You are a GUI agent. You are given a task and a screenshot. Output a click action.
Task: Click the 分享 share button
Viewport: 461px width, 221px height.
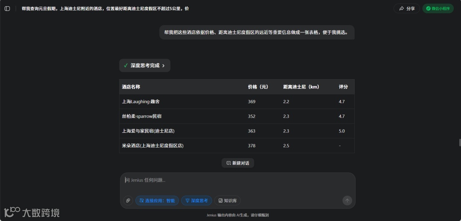point(407,9)
